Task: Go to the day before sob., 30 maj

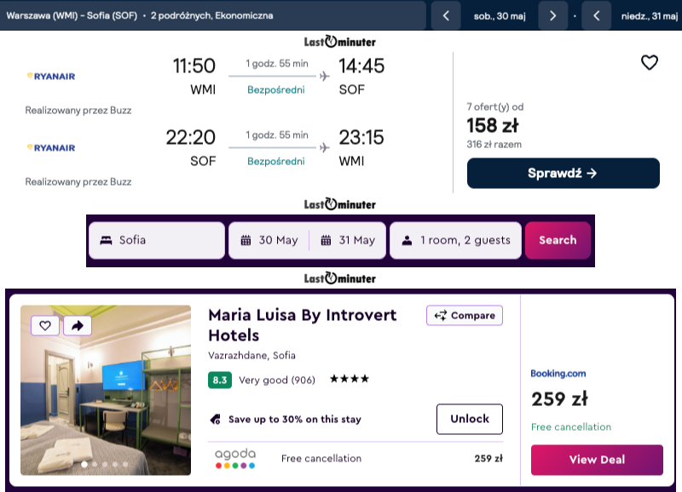Action: 446,15
